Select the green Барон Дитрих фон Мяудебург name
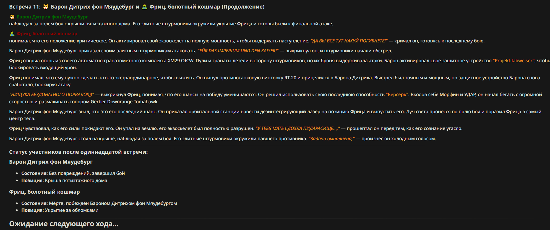The width and height of the screenshot is (550, 230). click(52, 17)
